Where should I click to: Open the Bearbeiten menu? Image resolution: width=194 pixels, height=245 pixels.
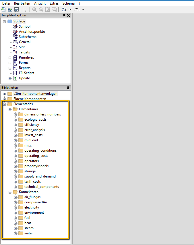click(x=22, y=3)
